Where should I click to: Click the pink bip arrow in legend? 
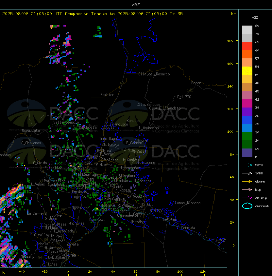tap(247, 190)
